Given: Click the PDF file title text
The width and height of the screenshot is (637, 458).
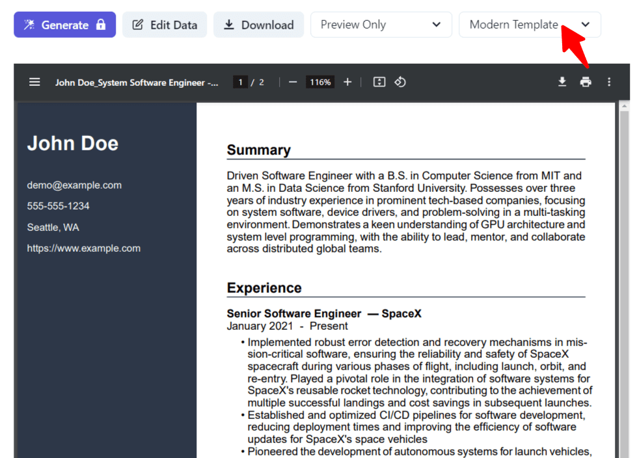Looking at the screenshot, I should (137, 83).
